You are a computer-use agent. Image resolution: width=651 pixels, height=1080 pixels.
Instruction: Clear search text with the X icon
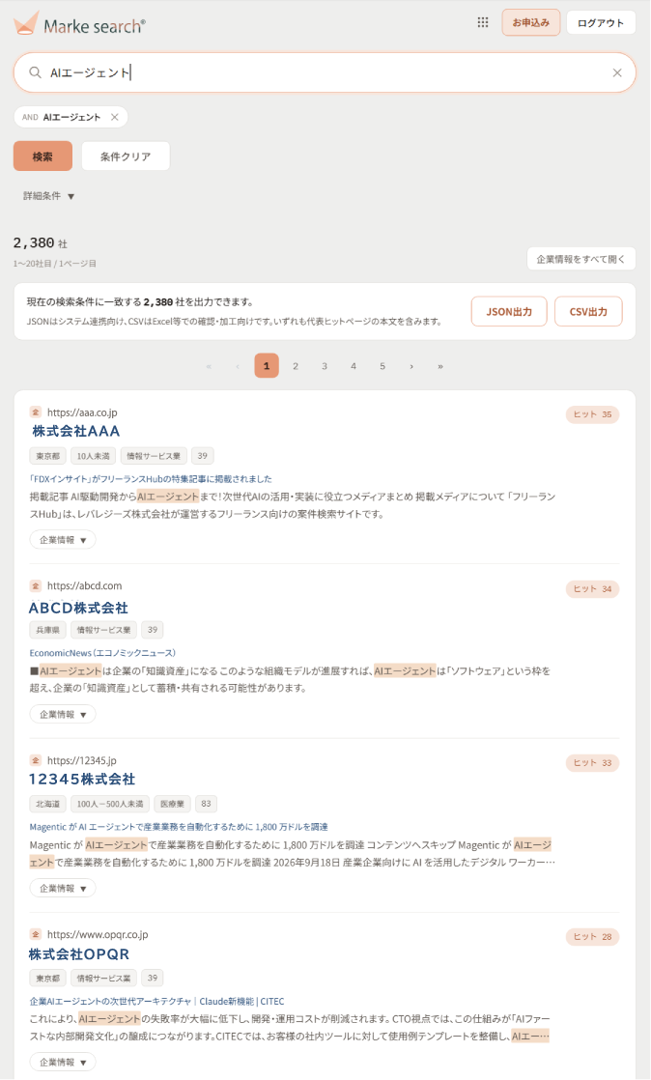tap(617, 72)
